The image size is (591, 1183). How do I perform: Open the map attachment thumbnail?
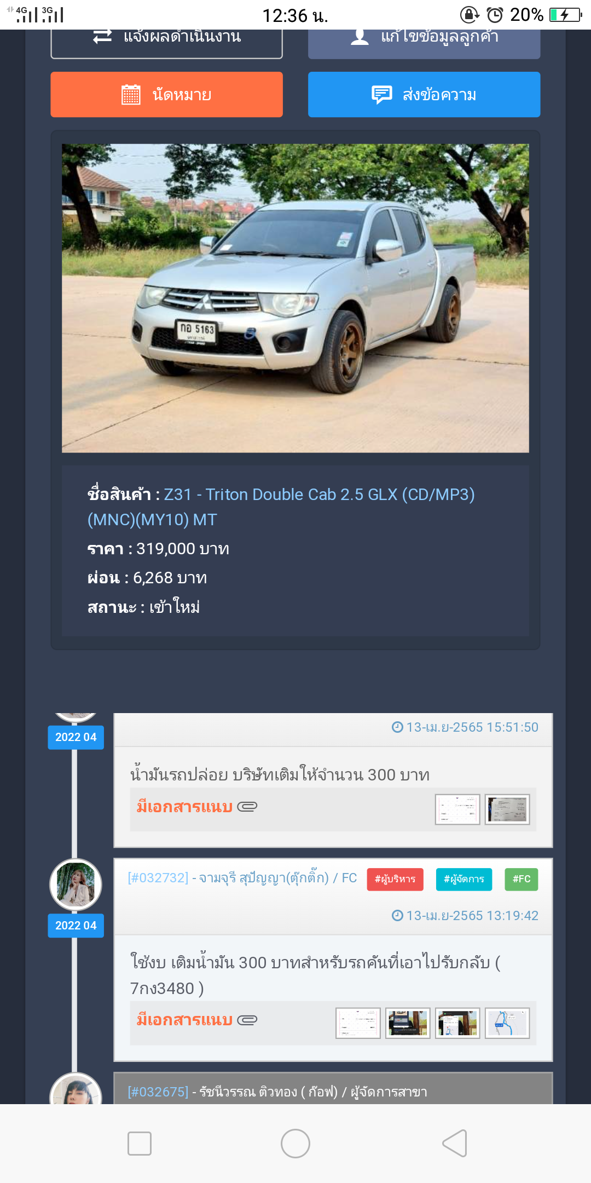click(x=507, y=1023)
